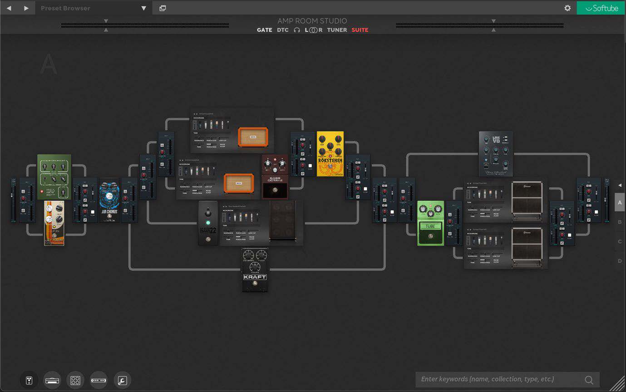The height and width of the screenshot is (392, 626).
Task: Click the headphone monitoring icon in top bar
Action: (x=297, y=29)
